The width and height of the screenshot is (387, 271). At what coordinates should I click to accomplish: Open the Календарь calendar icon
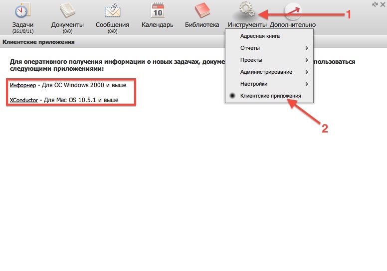[x=158, y=10]
